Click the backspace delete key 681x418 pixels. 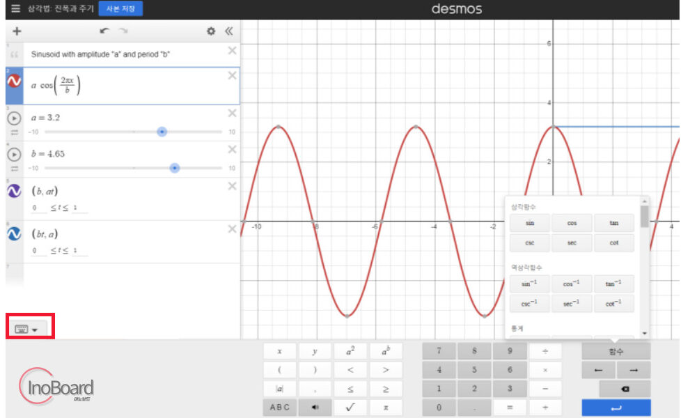[625, 389]
